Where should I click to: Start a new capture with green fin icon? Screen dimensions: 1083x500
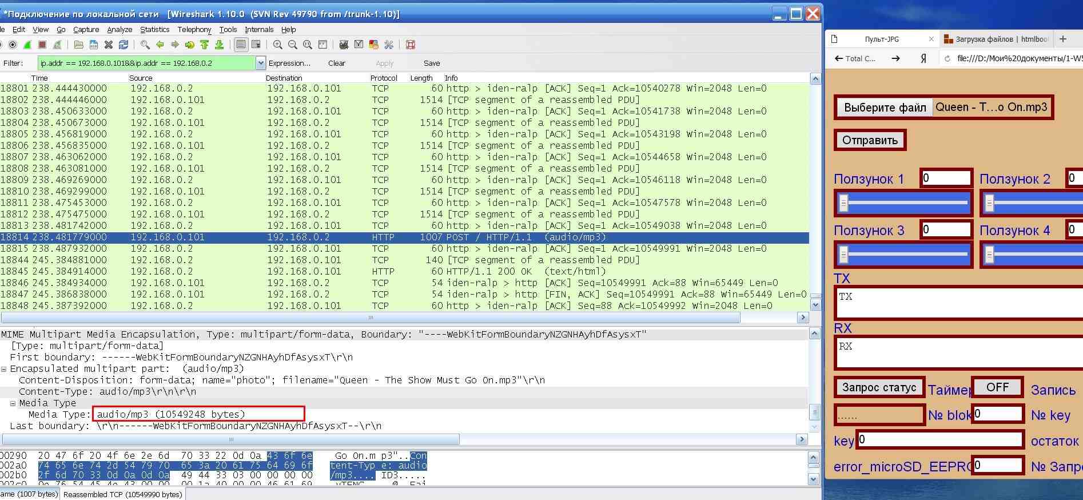point(27,45)
